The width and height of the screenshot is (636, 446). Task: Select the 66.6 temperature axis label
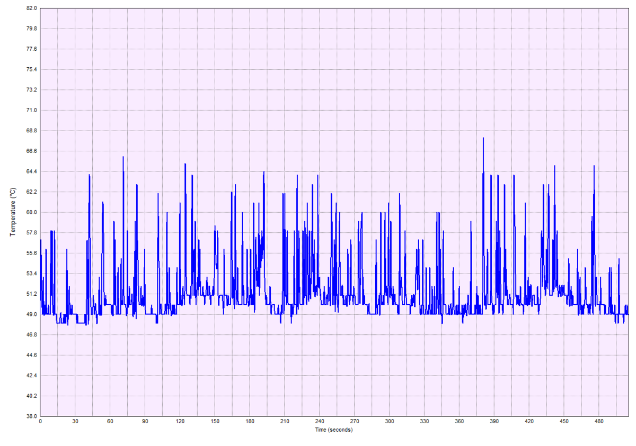tap(31, 151)
